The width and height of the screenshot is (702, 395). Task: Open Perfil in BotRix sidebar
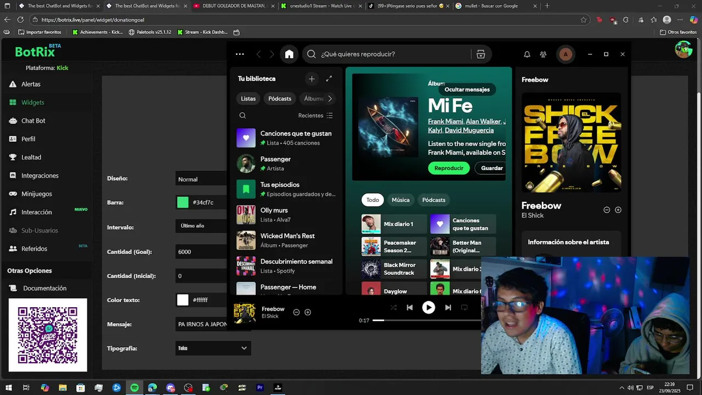click(28, 139)
